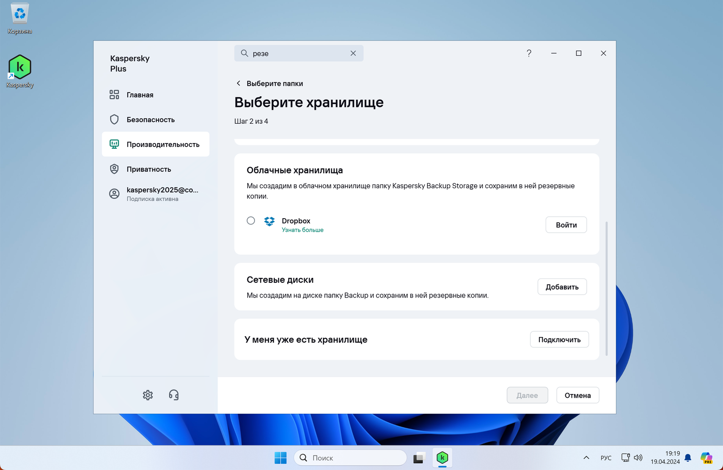Open the Windows Start menu

point(281,457)
